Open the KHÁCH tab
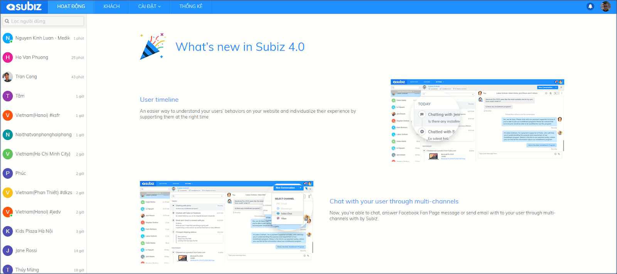 click(111, 7)
